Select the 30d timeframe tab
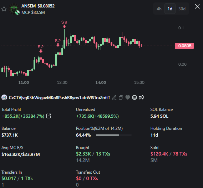This screenshot has width=203, height=188. point(182,9)
